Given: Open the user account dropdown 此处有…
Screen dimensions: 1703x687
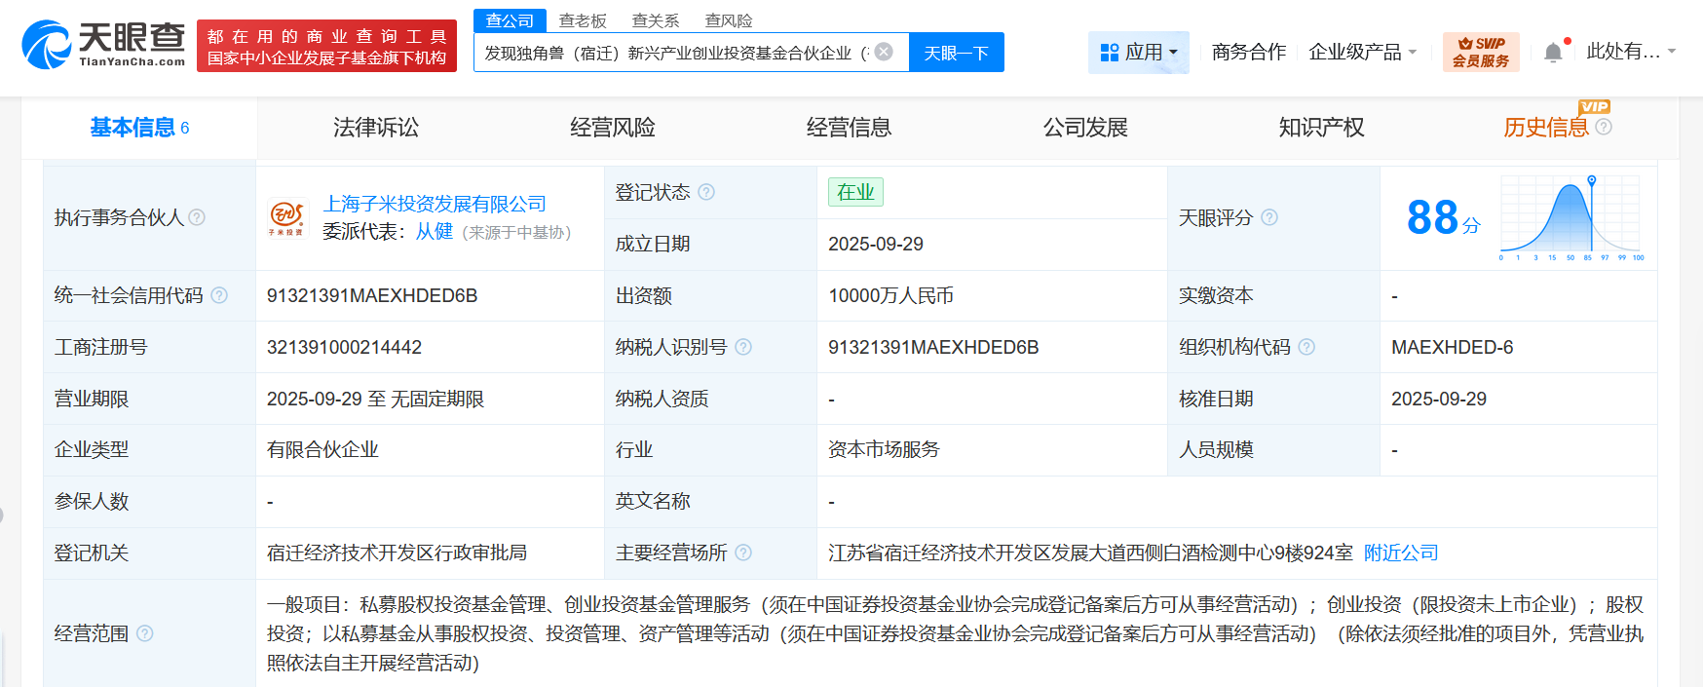Looking at the screenshot, I should 1630,52.
